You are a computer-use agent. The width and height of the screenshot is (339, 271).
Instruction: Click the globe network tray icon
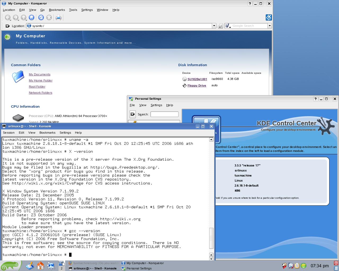291,266
